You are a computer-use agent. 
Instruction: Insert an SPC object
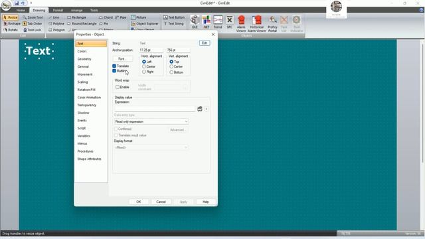230,22
